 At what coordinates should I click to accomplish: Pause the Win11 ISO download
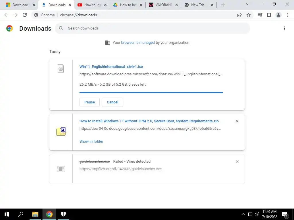click(x=90, y=102)
